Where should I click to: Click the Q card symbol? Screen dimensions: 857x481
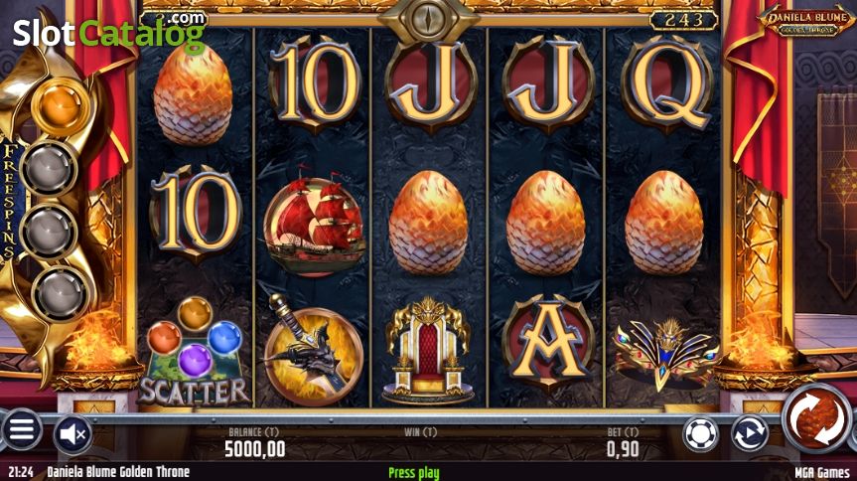(667, 84)
